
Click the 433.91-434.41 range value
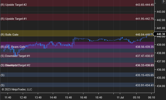pos(145,85)
